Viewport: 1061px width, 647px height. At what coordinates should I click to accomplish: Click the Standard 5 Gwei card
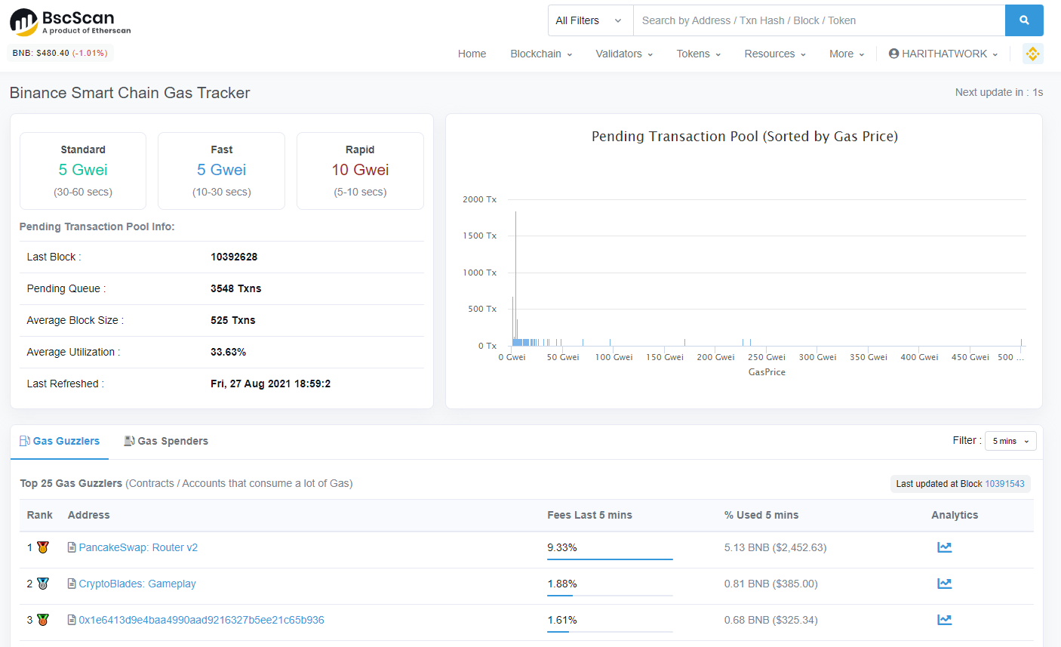[x=83, y=171]
